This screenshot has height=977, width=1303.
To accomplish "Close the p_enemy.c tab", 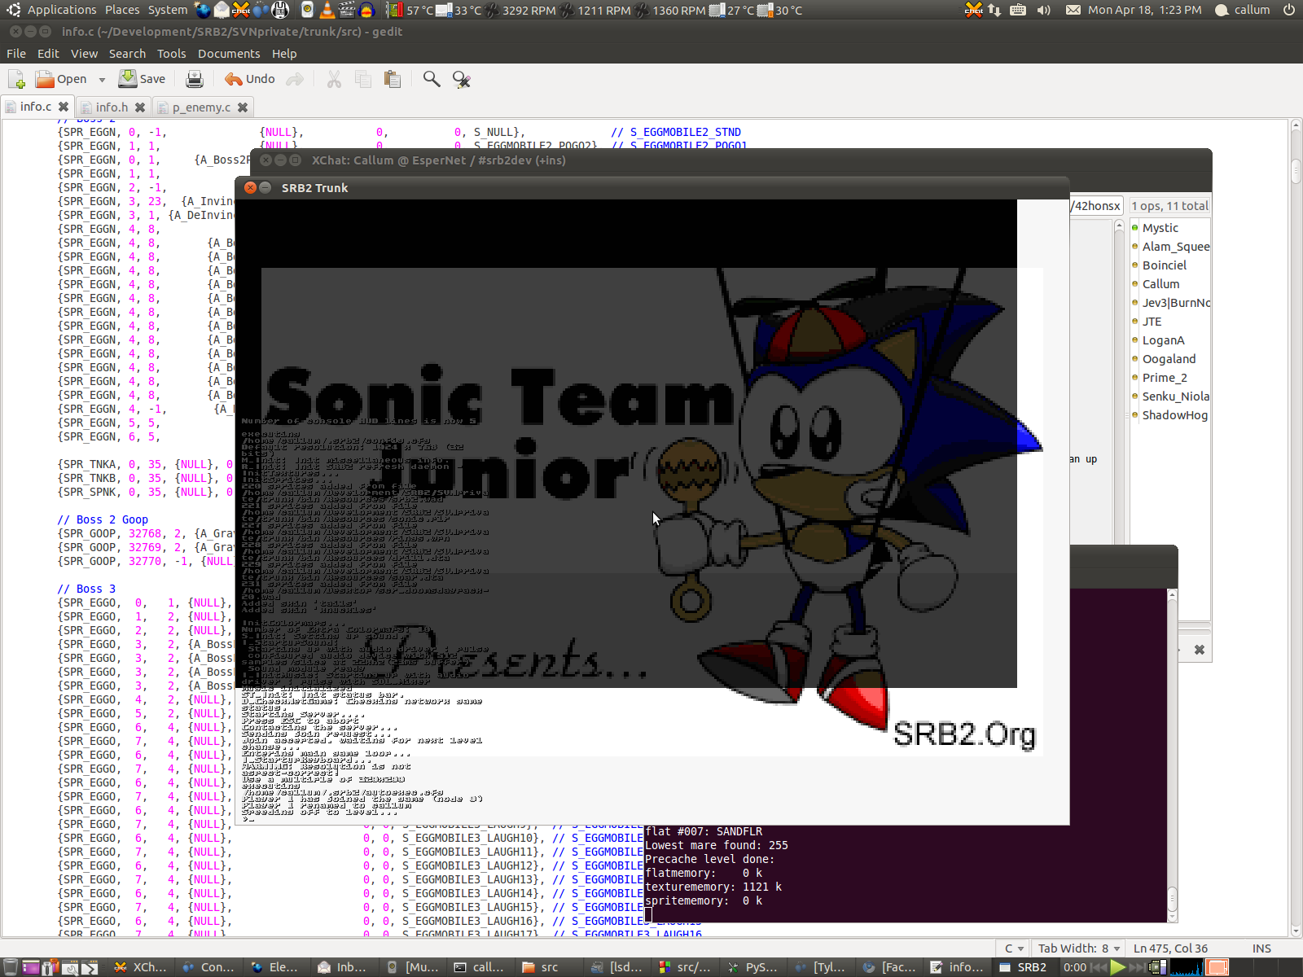I will (x=242, y=107).
